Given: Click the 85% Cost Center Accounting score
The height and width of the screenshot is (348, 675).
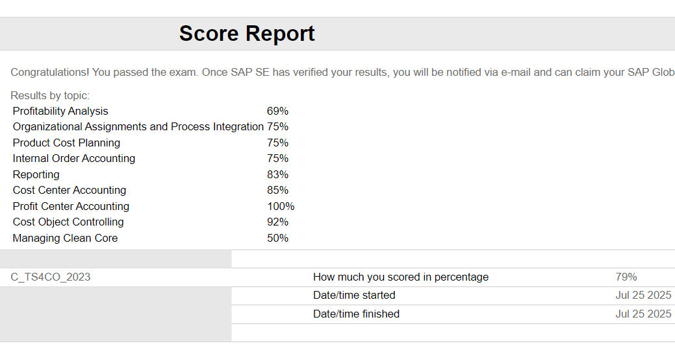Looking at the screenshot, I should (x=277, y=190).
